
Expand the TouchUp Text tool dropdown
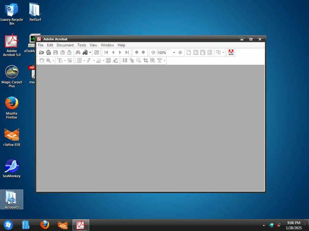tap(164, 60)
